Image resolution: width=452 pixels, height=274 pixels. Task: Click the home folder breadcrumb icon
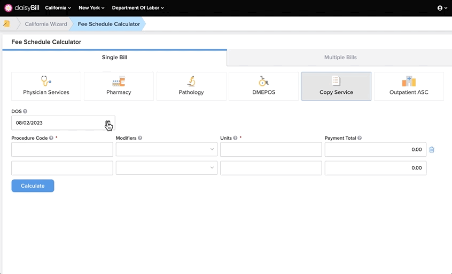click(x=6, y=24)
